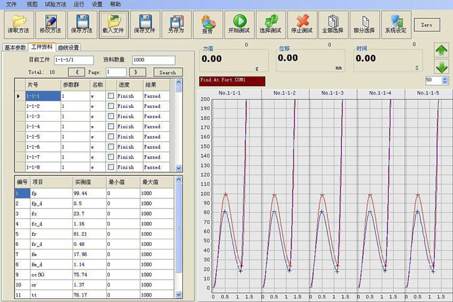453x302 pixels.
Task: Switch to the 曲线设置 tab
Action: 69,47
